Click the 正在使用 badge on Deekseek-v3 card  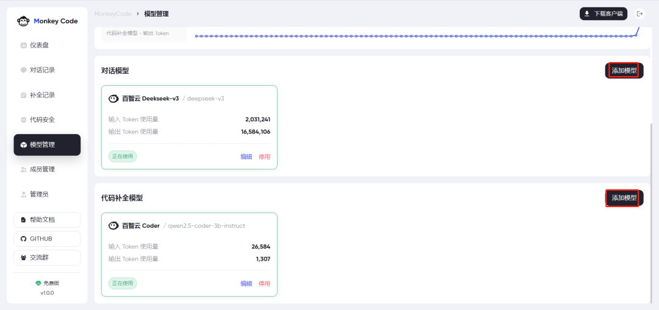(x=123, y=157)
